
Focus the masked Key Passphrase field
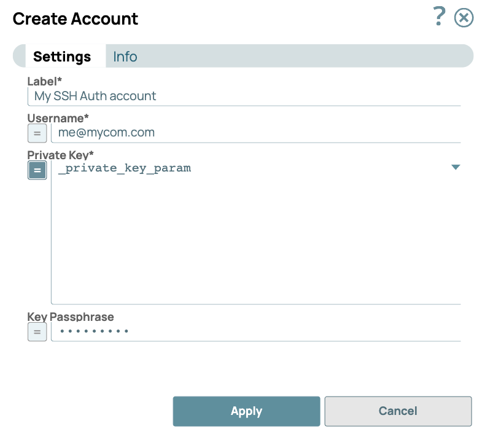click(x=255, y=331)
